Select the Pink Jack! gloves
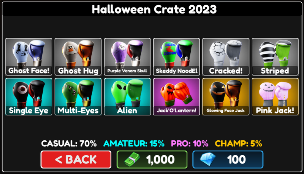This screenshot has width=304, height=174. coord(275,96)
